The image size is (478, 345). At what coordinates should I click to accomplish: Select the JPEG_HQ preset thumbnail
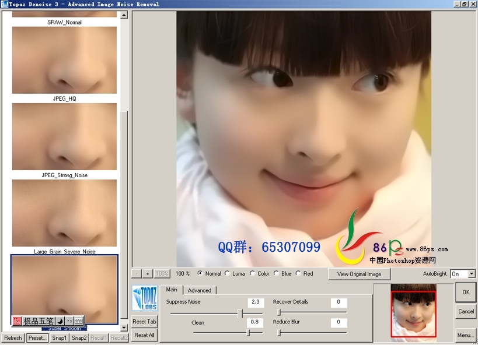pyautogui.click(x=64, y=60)
